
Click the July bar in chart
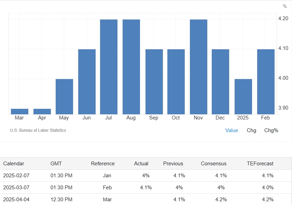[109, 67]
